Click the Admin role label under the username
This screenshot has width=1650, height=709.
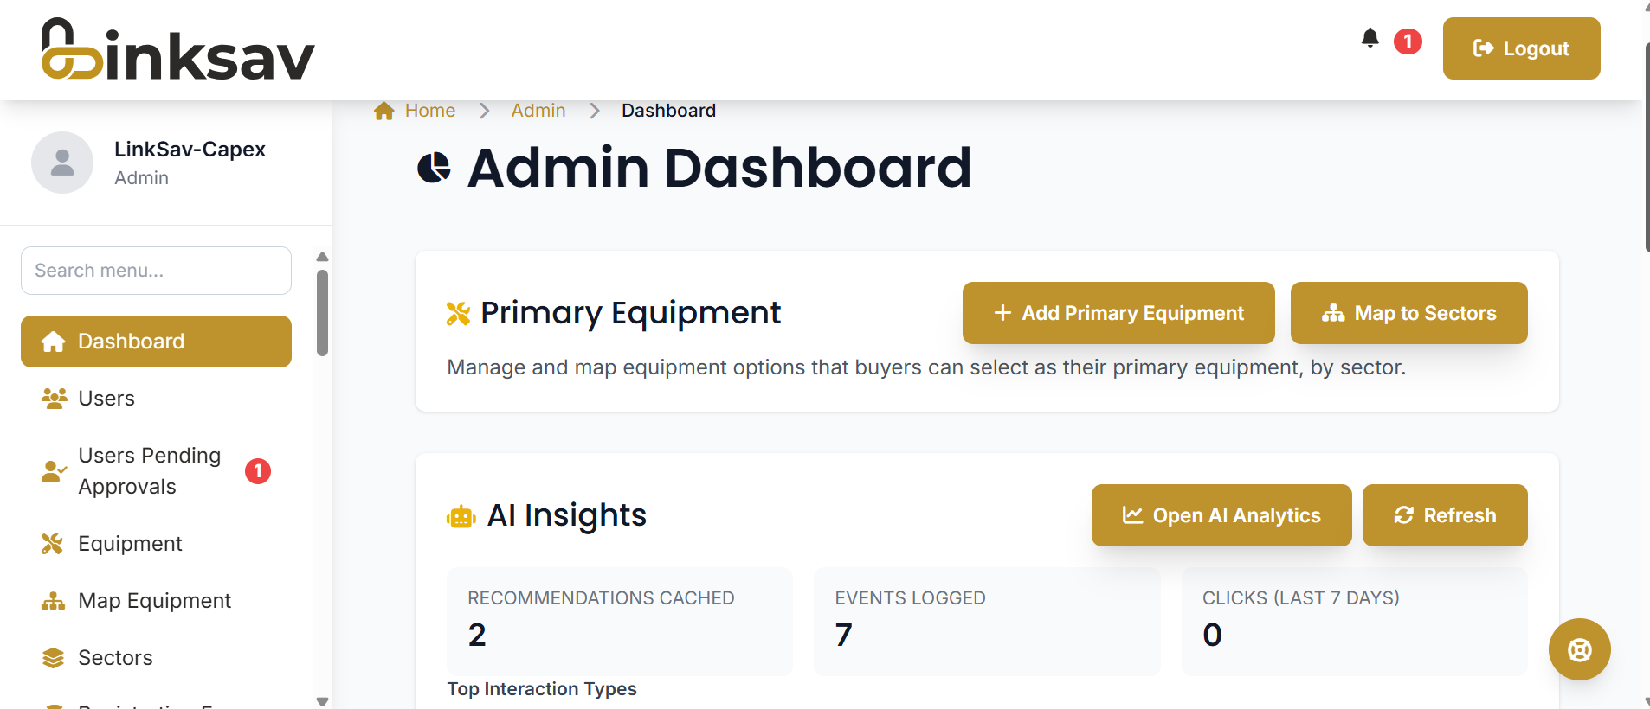point(141,178)
